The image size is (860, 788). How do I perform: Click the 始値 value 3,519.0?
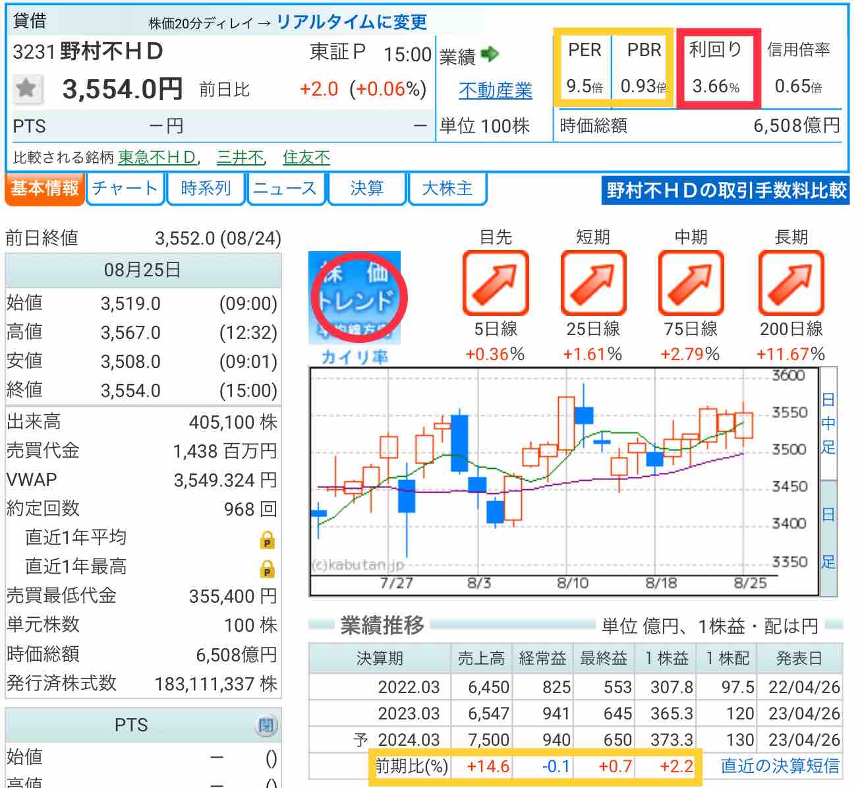click(x=130, y=303)
